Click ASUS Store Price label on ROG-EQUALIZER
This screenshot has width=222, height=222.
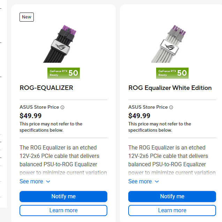[x=39, y=107]
